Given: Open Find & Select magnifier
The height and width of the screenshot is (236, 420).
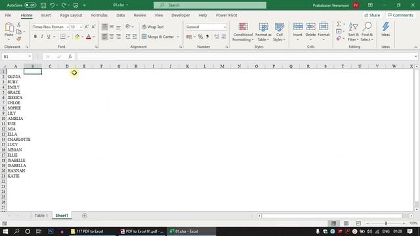Looking at the screenshot, I should (x=367, y=32).
